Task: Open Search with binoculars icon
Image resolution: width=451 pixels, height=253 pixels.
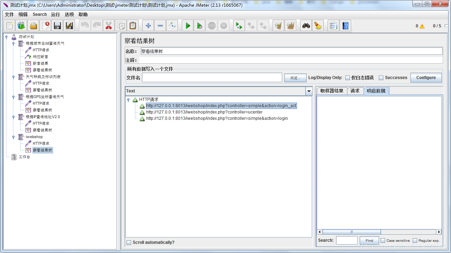Action: [306, 26]
